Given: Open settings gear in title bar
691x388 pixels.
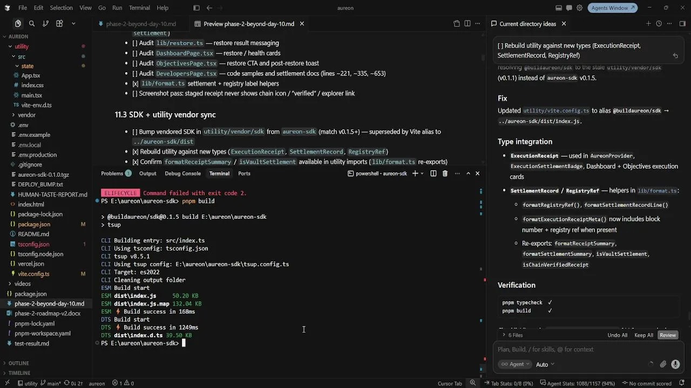Looking at the screenshot, I should point(580,8).
